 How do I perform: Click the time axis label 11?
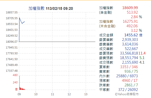[x=52, y=94]
